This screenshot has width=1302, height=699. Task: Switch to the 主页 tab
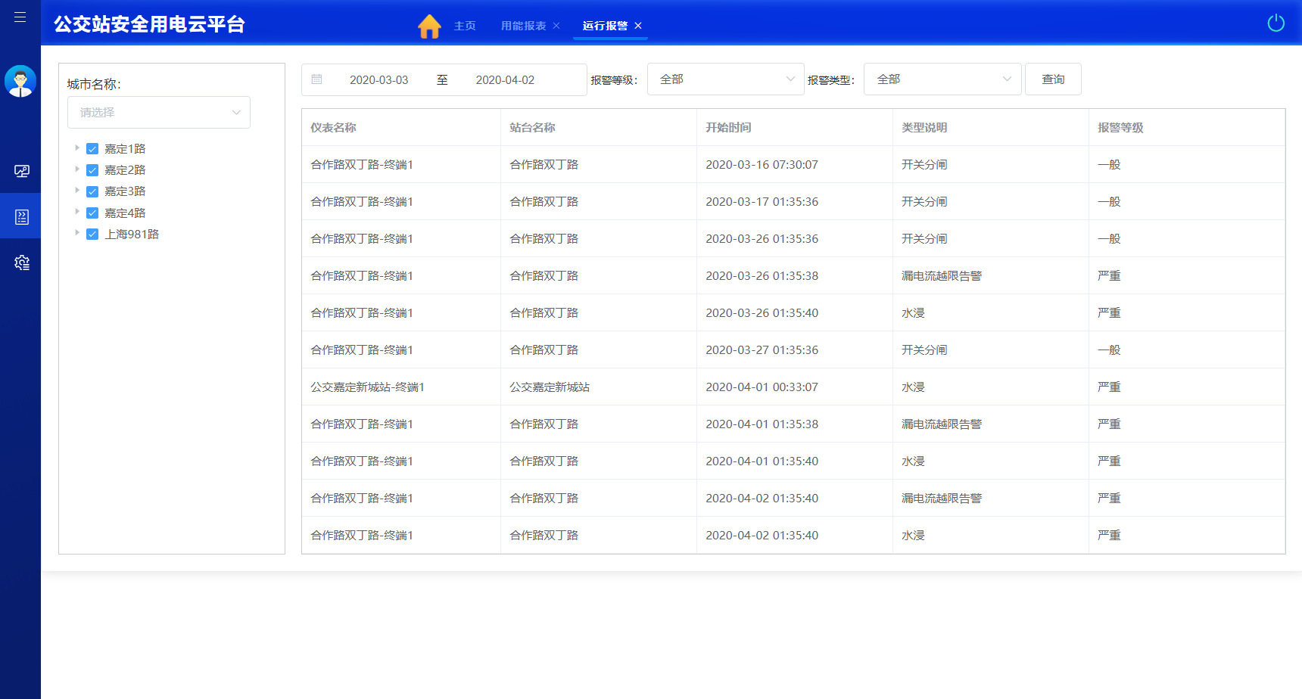465,26
